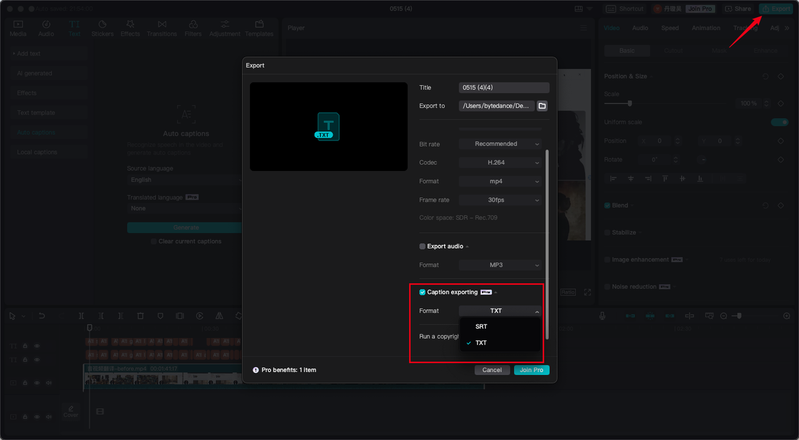Image resolution: width=799 pixels, height=440 pixels.
Task: Open the video Format mp4 dropdown
Action: 500,182
